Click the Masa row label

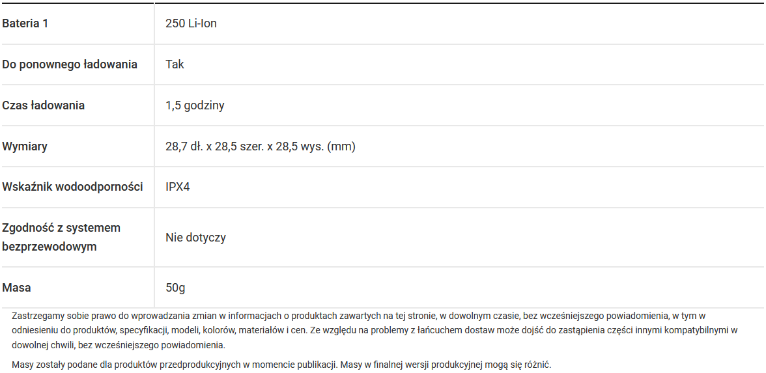click(x=16, y=288)
